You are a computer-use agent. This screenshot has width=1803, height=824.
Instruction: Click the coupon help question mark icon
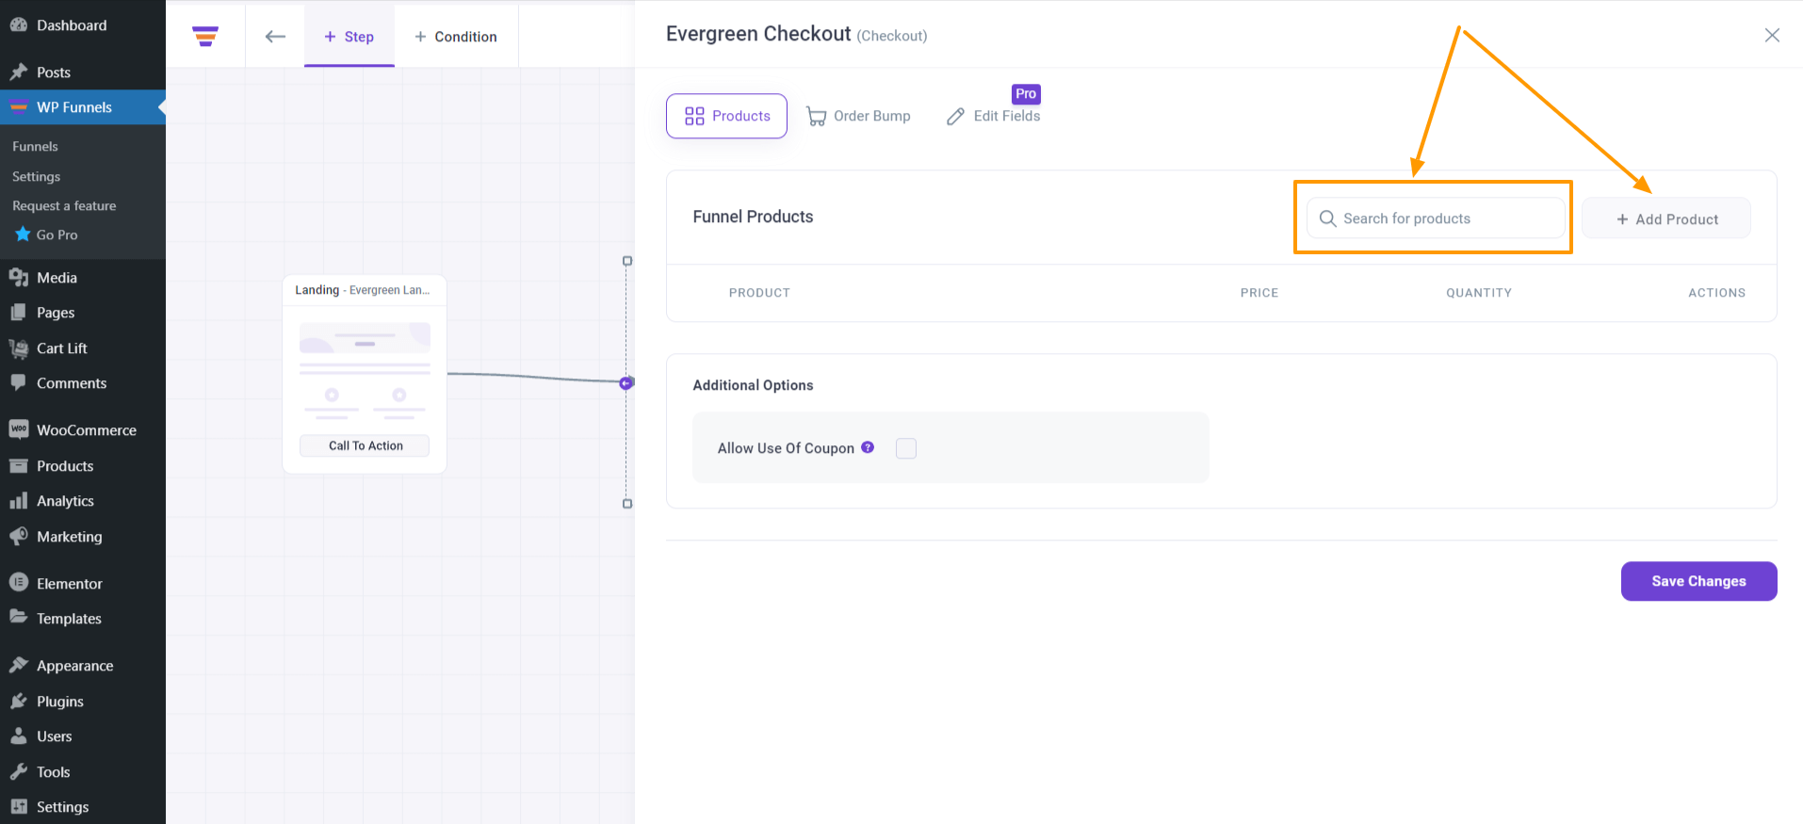point(868,447)
